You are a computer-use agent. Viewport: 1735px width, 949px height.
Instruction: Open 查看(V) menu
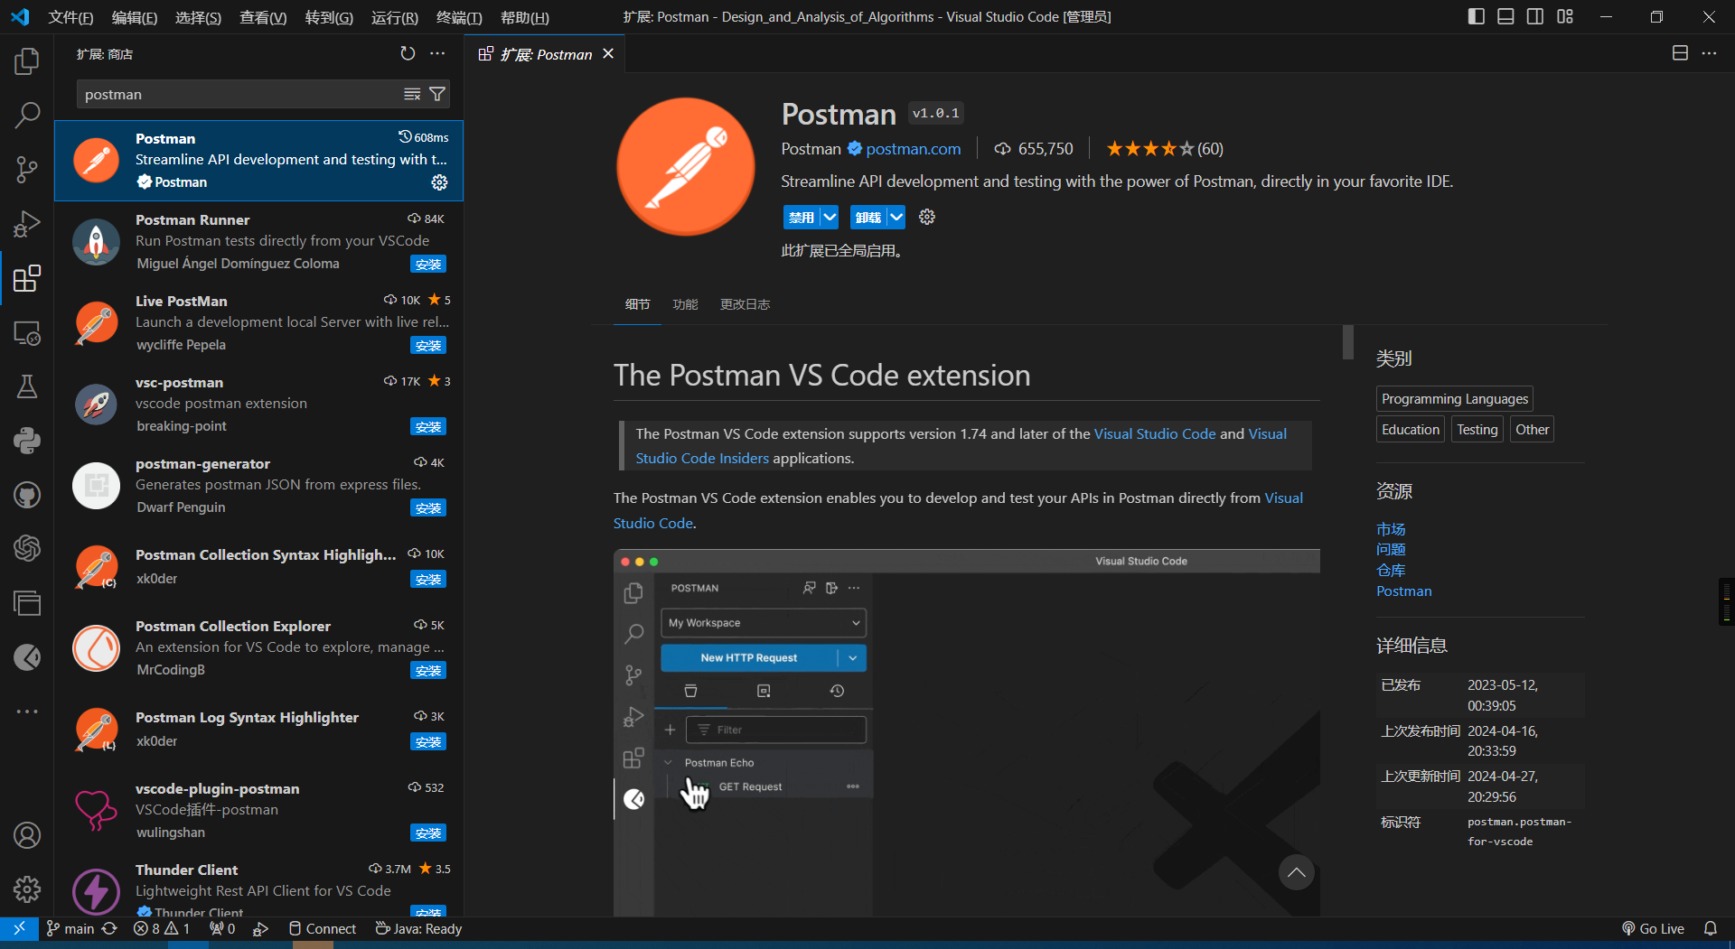[263, 17]
